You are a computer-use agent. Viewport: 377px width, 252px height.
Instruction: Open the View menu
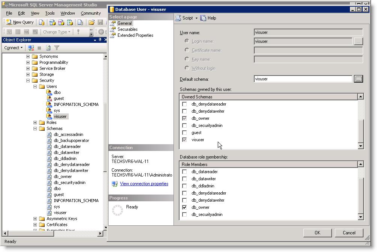[35, 13]
